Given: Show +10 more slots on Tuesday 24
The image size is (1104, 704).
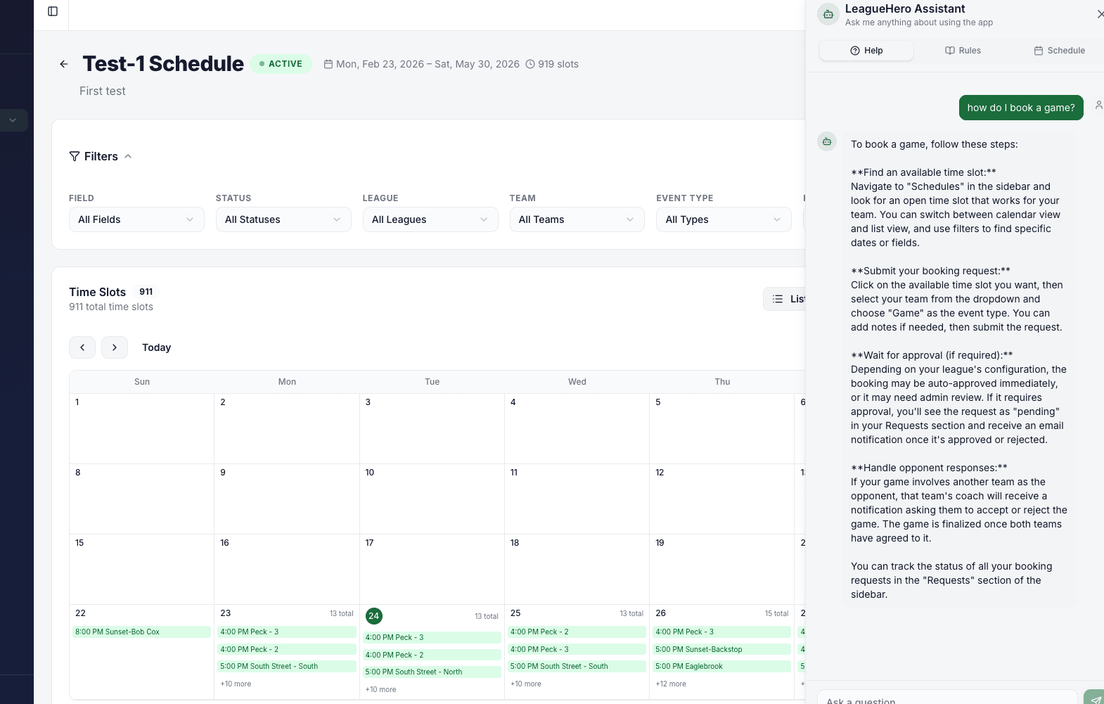Looking at the screenshot, I should [380, 689].
